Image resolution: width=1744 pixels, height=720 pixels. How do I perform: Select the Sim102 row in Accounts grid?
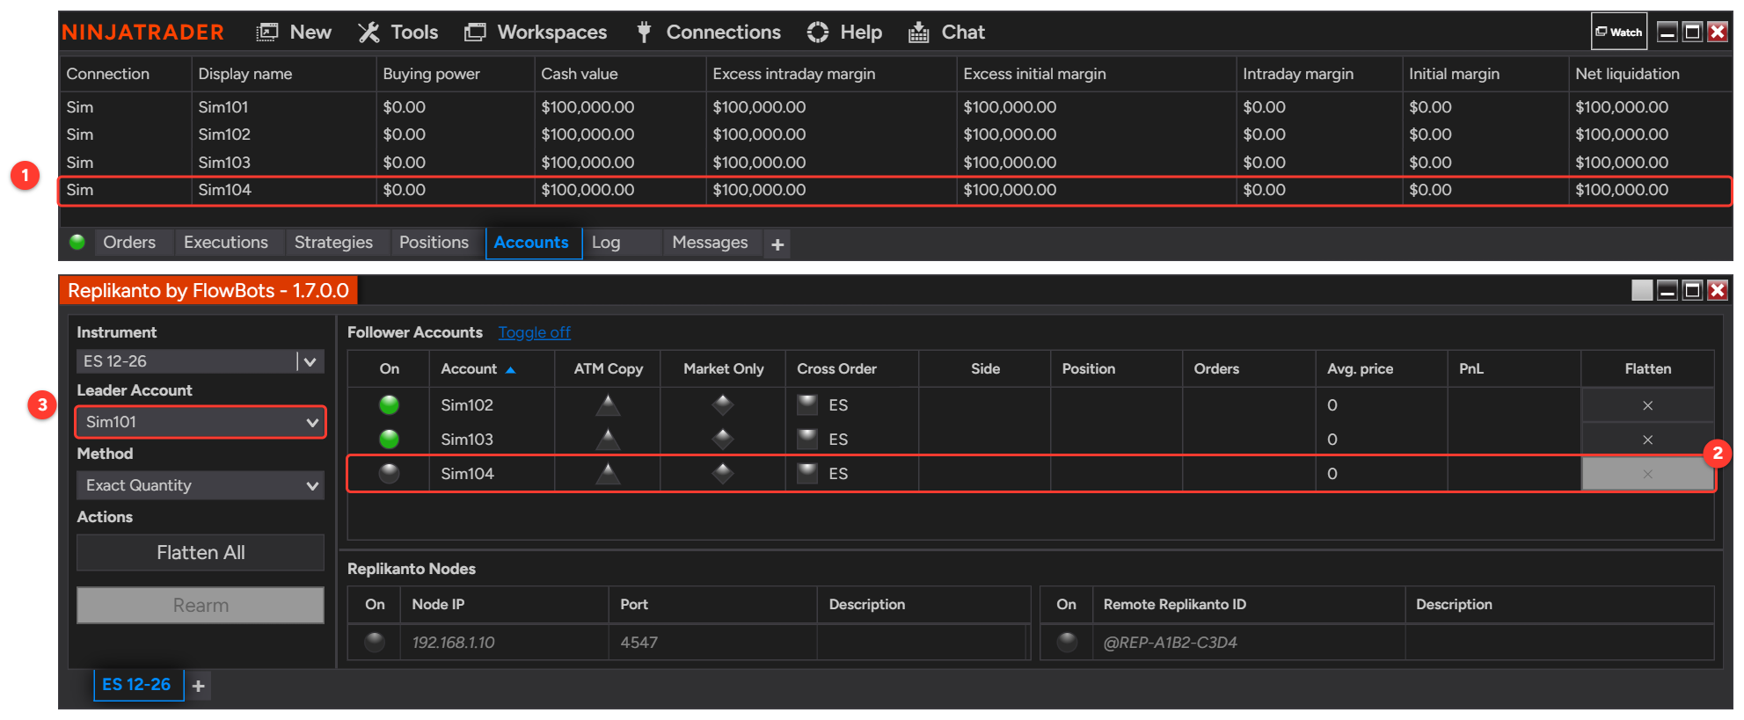click(x=895, y=135)
